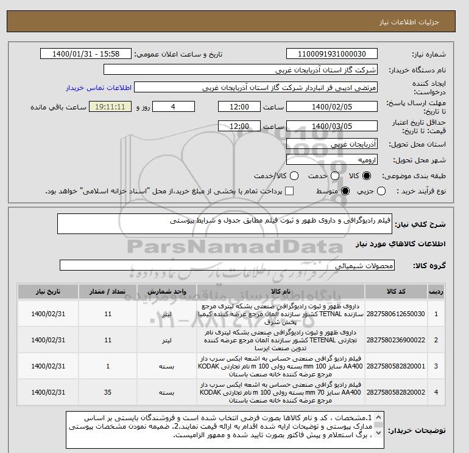Click the announcement date field 1400/01/31 - 15:58
The width and height of the screenshot is (469, 453).
click(x=86, y=54)
